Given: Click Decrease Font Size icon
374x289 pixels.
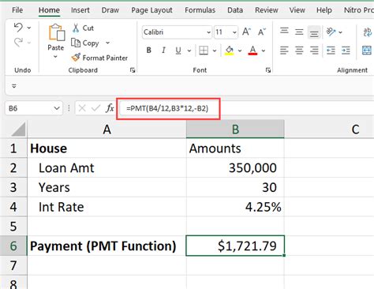Looking at the screenshot, I should point(262,32).
